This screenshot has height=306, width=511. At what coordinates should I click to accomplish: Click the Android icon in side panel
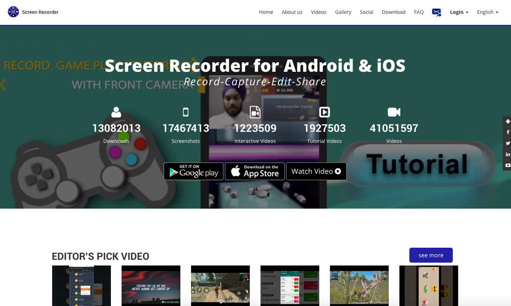(507, 121)
